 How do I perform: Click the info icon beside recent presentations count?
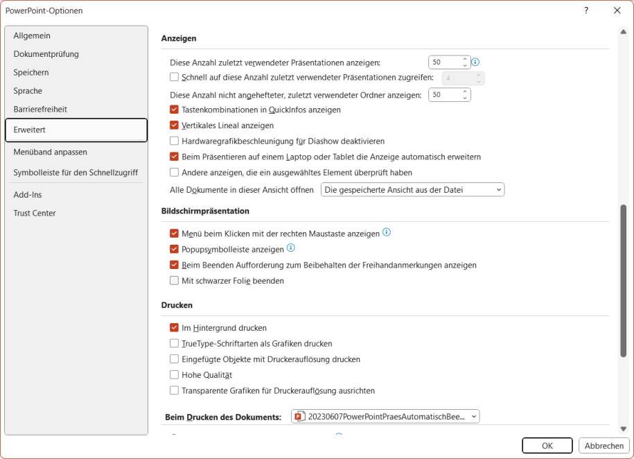click(x=474, y=62)
